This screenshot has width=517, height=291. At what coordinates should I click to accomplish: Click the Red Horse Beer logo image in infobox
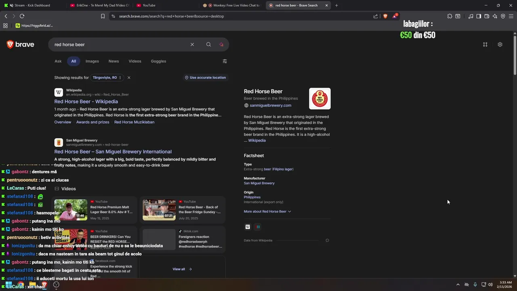320,99
